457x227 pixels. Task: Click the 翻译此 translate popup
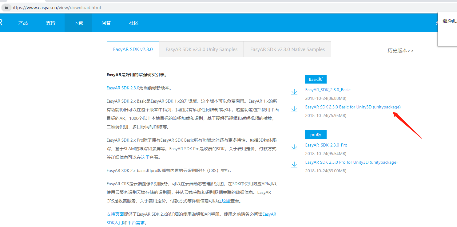[447, 29]
